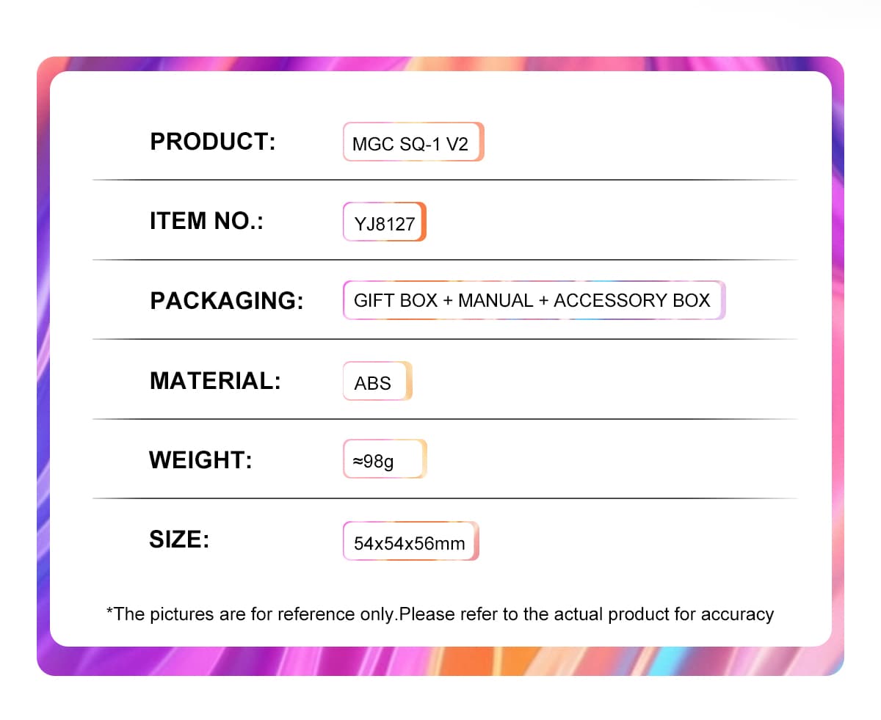Click the PACKAGING label
The width and height of the screenshot is (881, 720).
226,301
